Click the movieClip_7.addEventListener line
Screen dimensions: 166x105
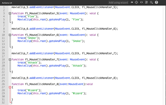coord(64,53)
